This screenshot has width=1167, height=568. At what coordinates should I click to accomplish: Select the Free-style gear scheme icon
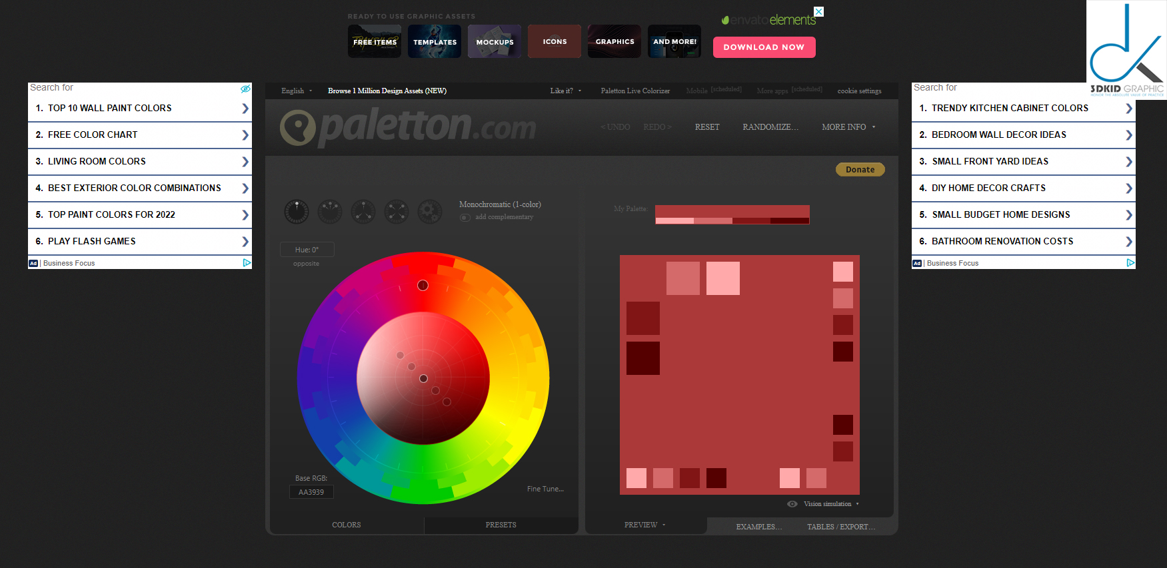click(x=430, y=212)
